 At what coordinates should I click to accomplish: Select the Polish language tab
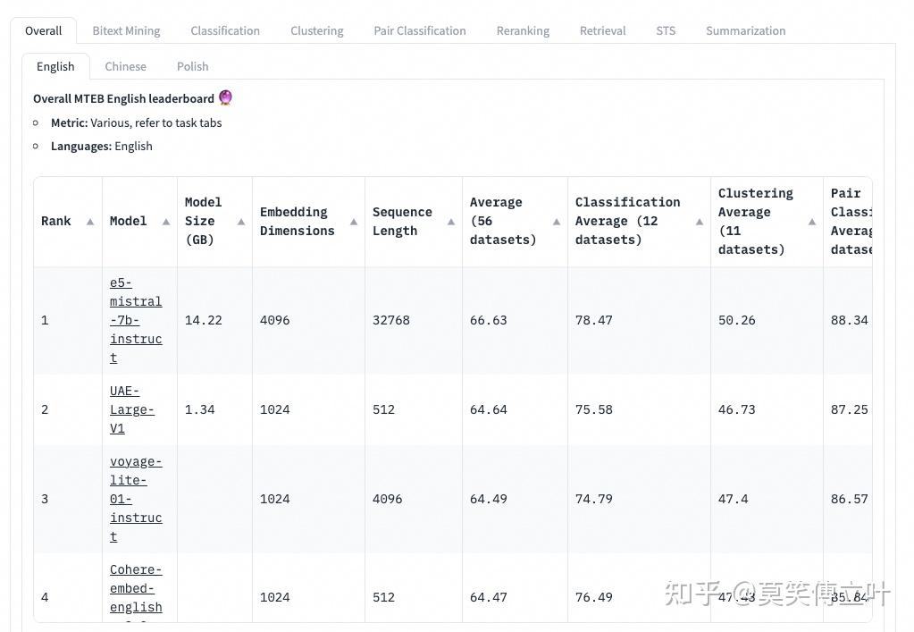point(192,66)
